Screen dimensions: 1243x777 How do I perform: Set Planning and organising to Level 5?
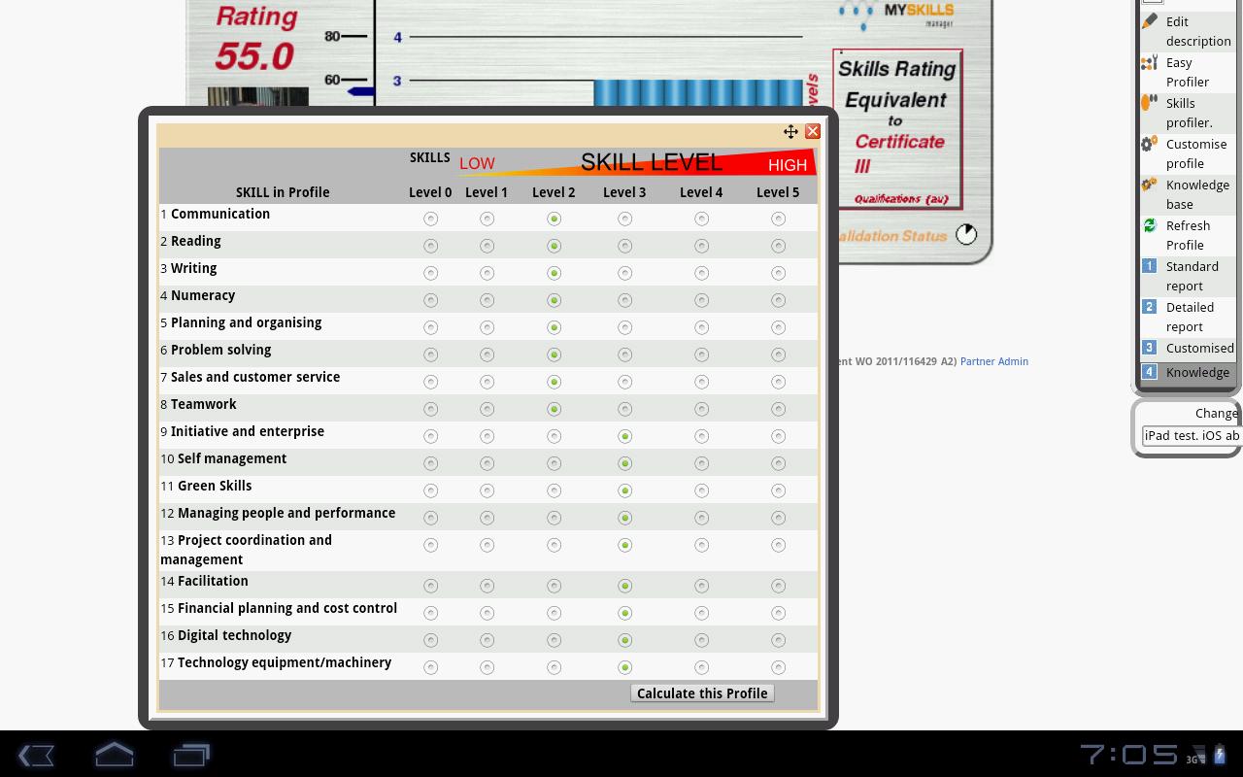[x=778, y=327]
